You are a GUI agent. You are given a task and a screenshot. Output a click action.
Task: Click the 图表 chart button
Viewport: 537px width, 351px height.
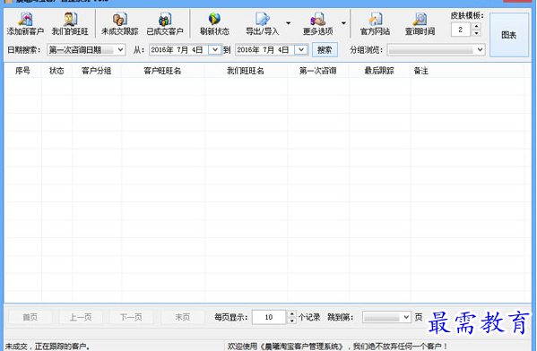tap(509, 35)
